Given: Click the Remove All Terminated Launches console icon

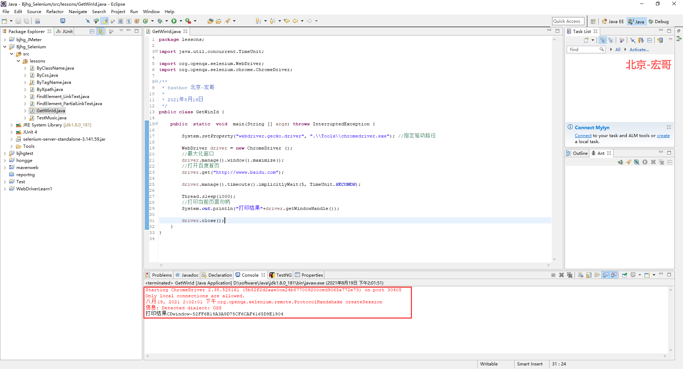Looking at the screenshot, I should click(x=570, y=275).
